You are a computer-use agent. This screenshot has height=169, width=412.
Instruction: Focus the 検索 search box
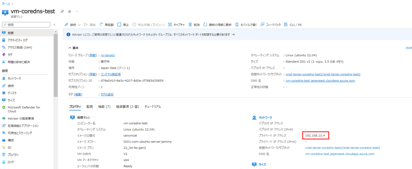[x=26, y=25]
